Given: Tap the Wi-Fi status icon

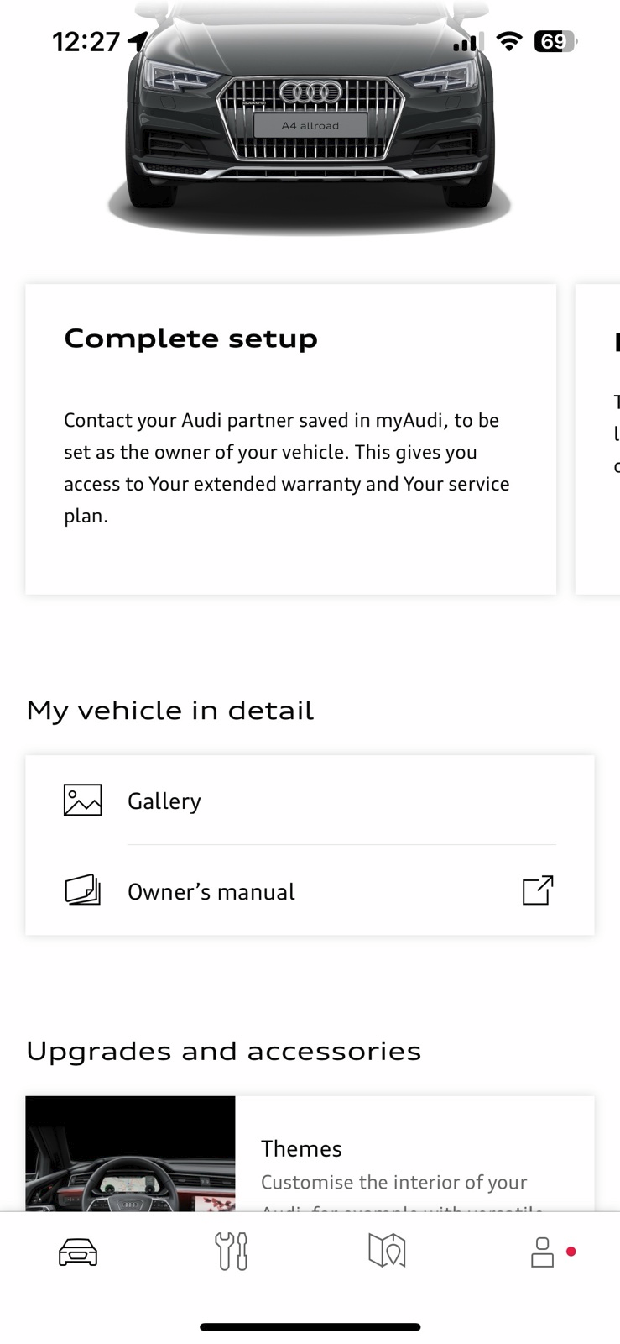Looking at the screenshot, I should point(508,41).
